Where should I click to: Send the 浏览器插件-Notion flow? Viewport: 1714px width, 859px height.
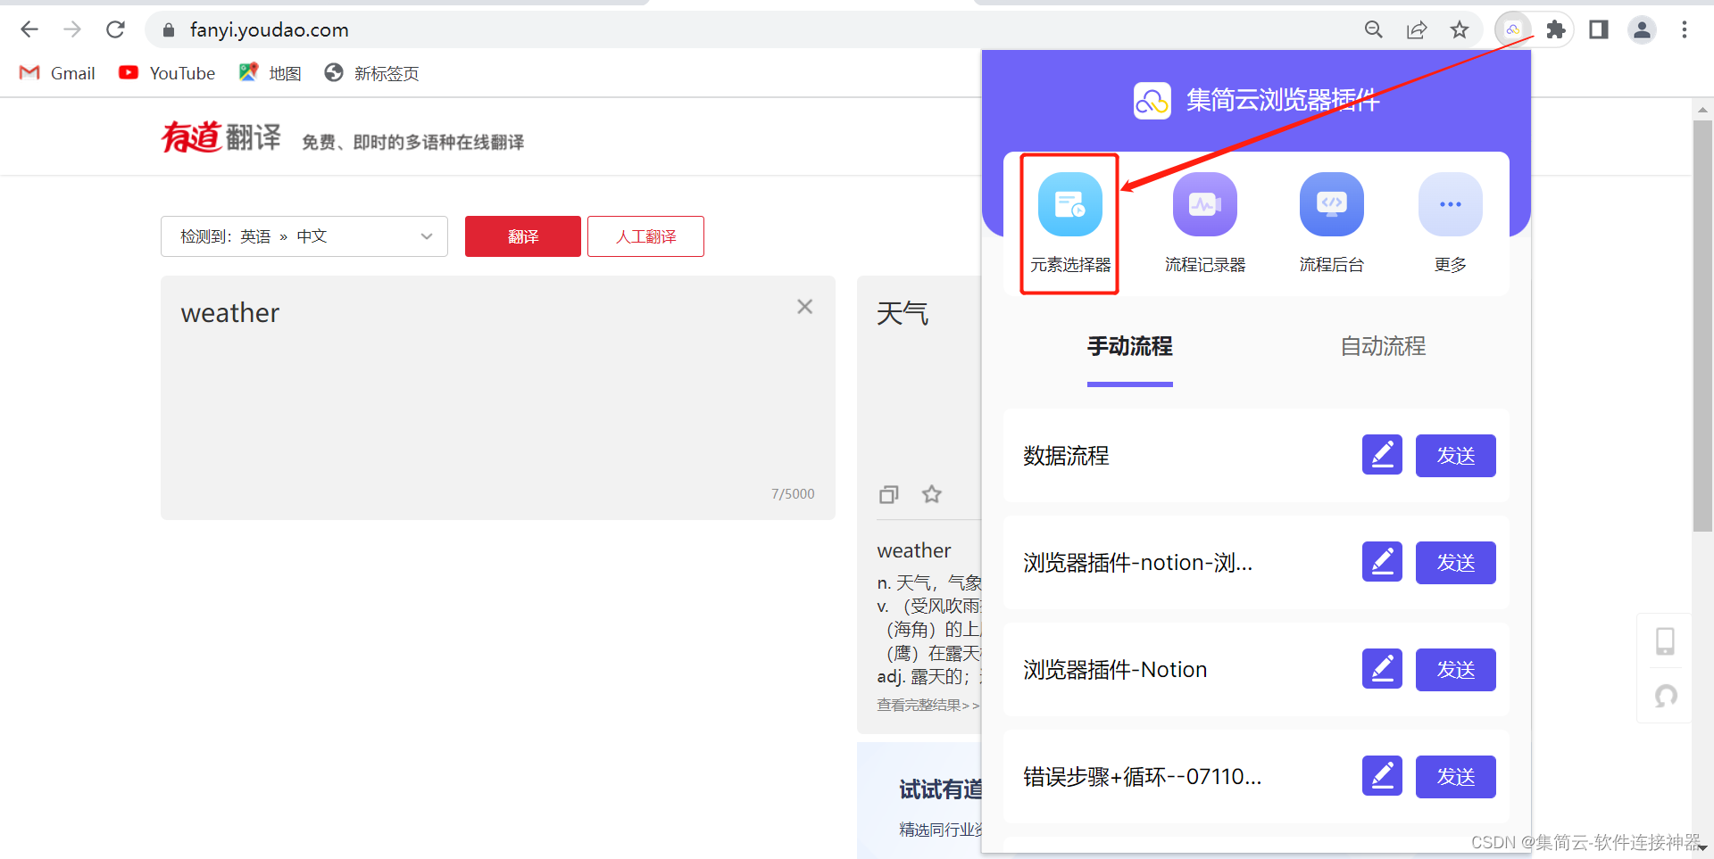(x=1455, y=670)
